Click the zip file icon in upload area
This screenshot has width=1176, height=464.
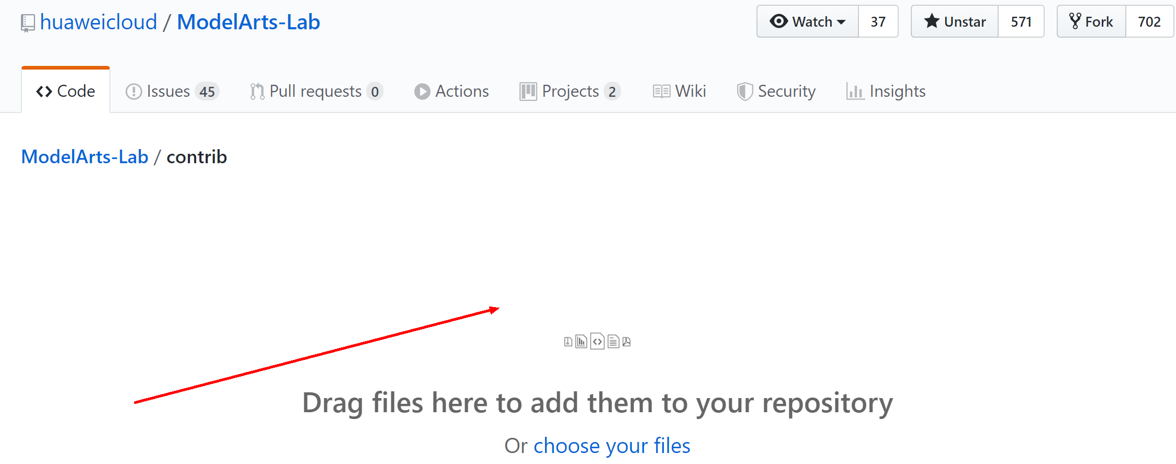tap(568, 342)
